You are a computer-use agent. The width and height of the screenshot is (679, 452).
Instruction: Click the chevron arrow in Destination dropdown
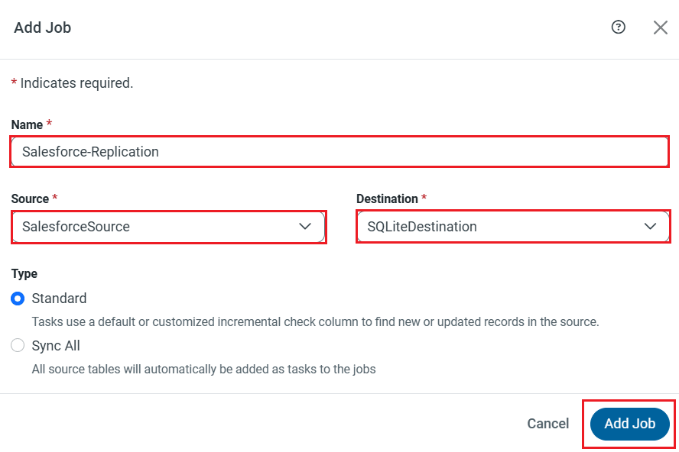(x=651, y=227)
